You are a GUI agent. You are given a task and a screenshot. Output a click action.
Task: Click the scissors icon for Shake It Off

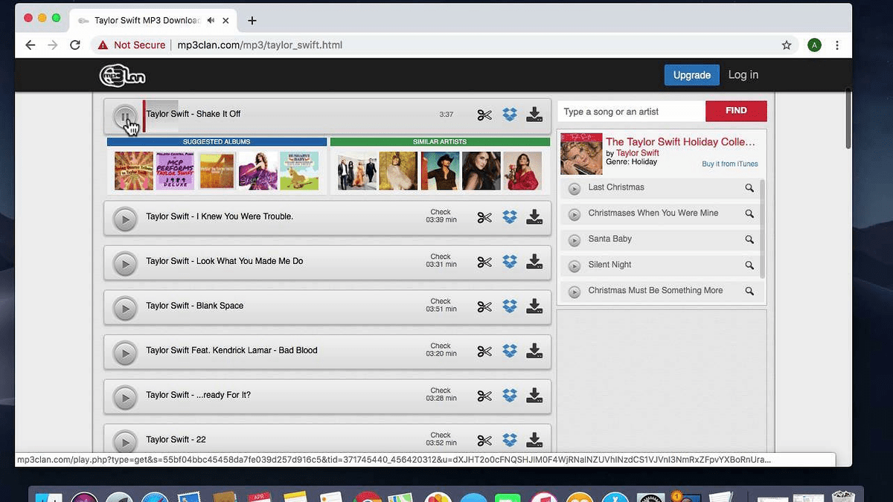point(484,115)
